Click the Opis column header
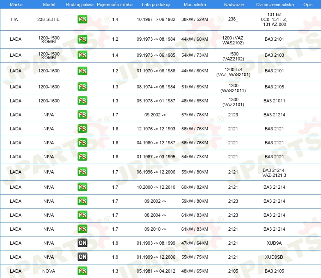This screenshot has width=321, height=278. pyautogui.click(x=308, y=5)
